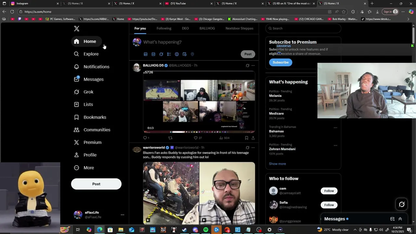Click the location tag icon in composer
This screenshot has width=416, height=234.
[x=192, y=54]
